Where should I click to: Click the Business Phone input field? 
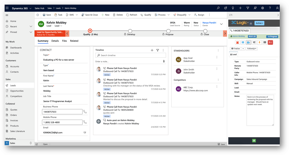[x=62, y=112]
